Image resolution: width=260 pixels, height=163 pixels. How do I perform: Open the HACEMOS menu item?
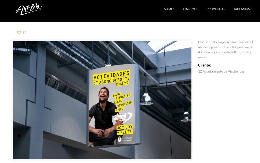tap(191, 9)
